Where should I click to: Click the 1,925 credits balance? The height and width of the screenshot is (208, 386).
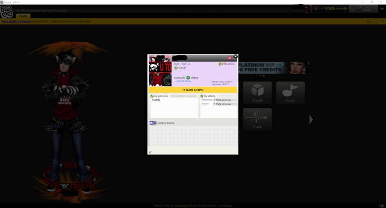(x=330, y=9)
